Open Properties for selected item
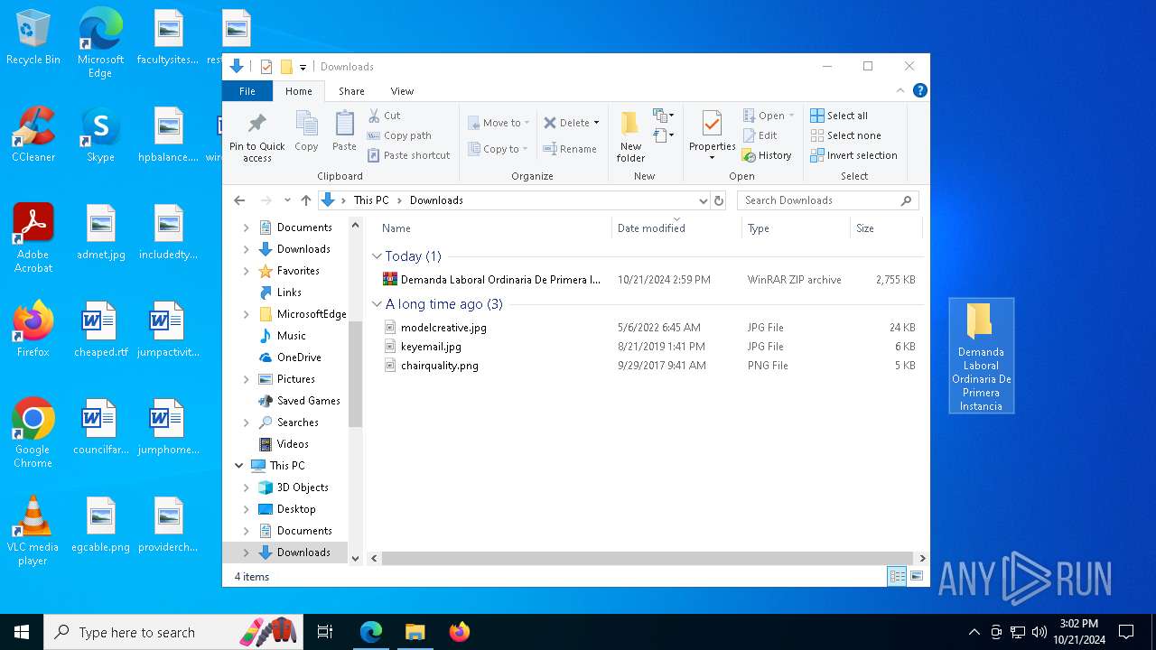Image resolution: width=1156 pixels, height=650 pixels. [x=713, y=135]
